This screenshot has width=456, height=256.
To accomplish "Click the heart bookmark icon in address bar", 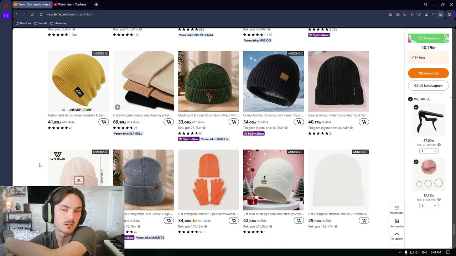I will point(419,14).
